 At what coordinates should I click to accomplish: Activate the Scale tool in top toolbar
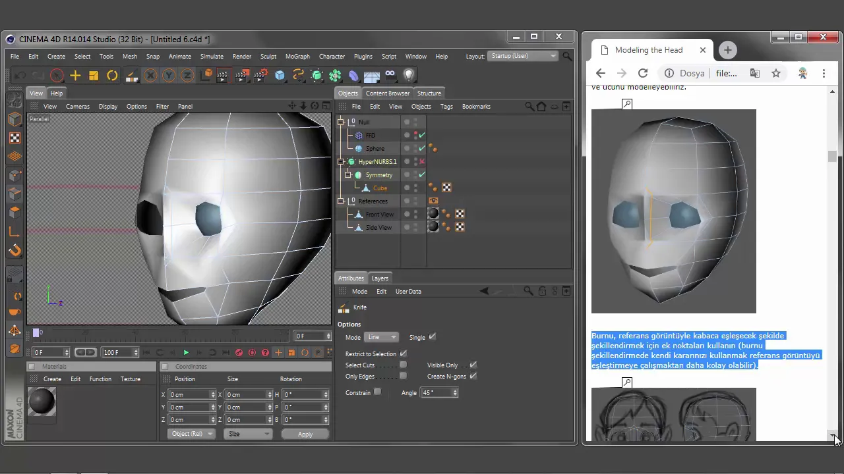click(x=94, y=76)
